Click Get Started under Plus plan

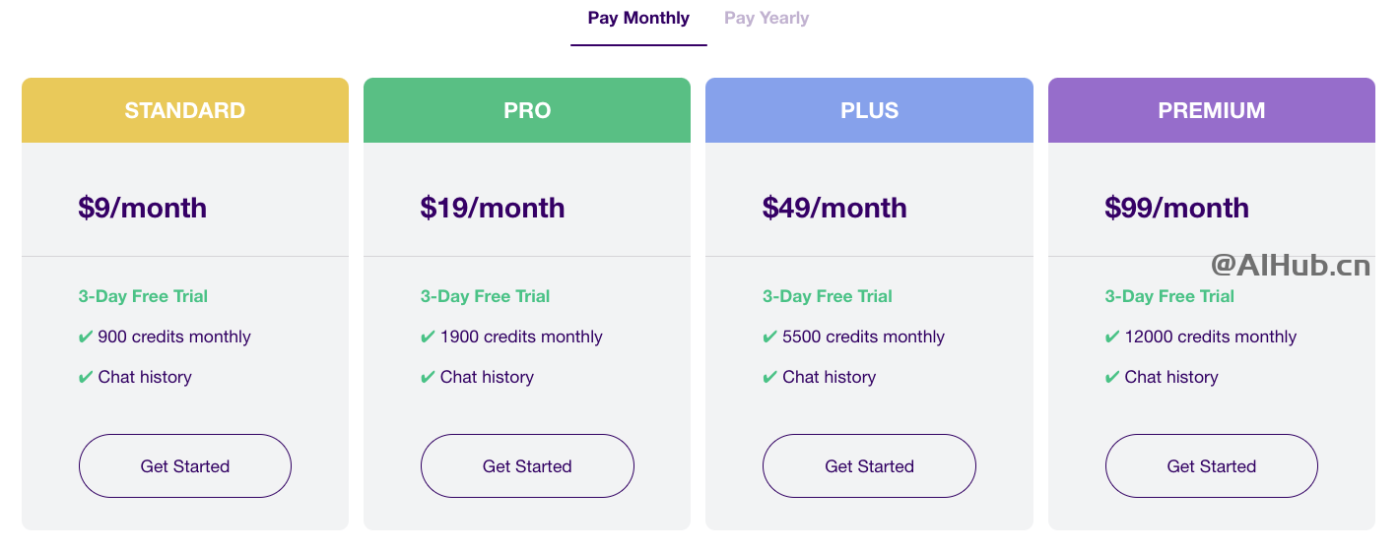coord(869,466)
